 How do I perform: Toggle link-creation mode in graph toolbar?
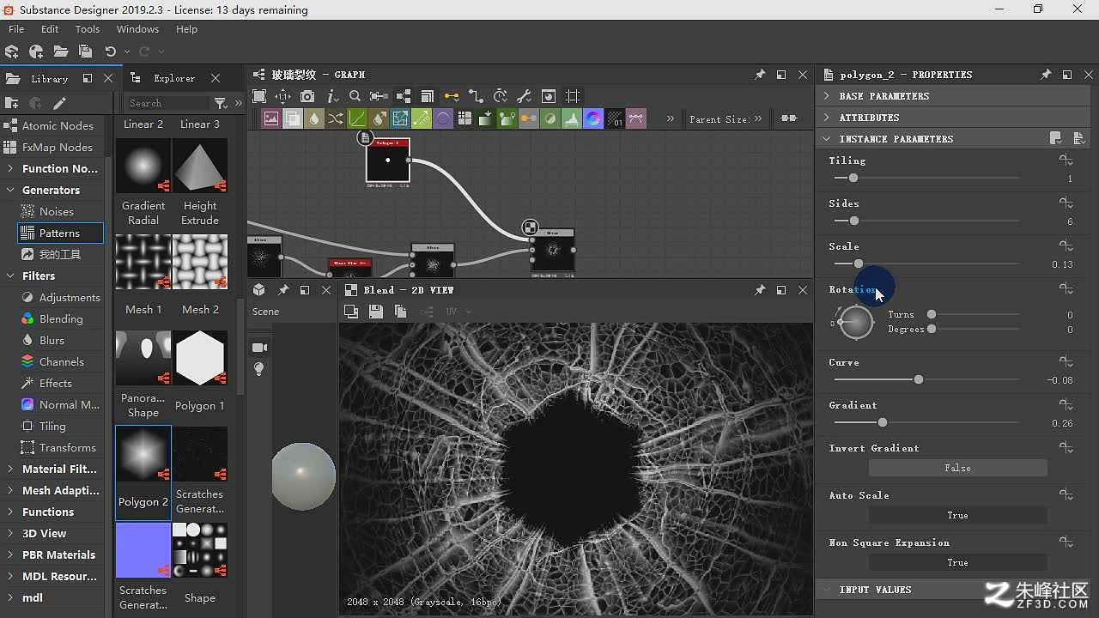[451, 96]
